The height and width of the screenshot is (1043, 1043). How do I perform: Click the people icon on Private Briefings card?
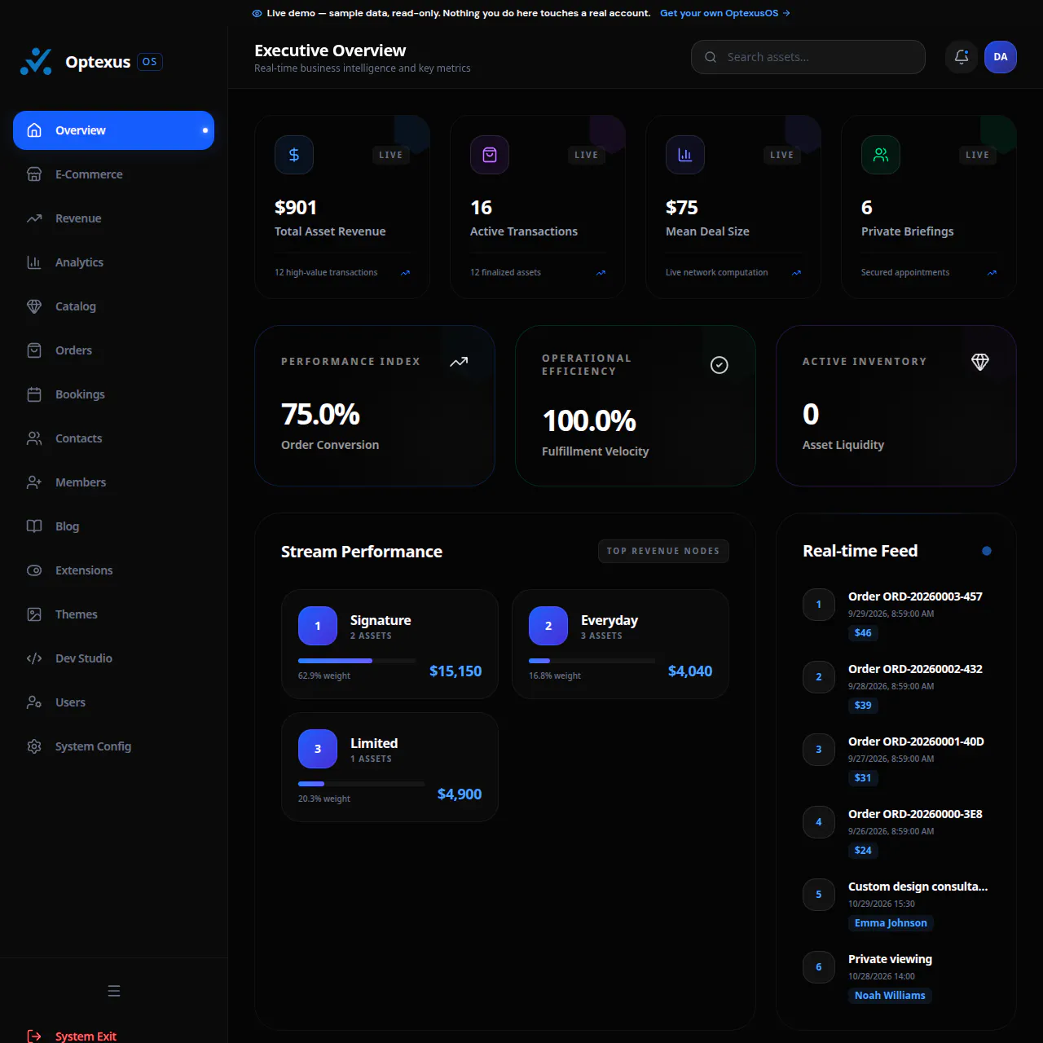pyautogui.click(x=881, y=155)
